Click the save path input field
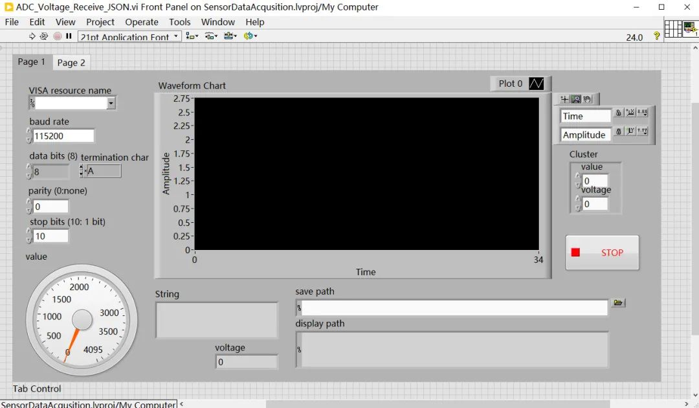This screenshot has width=699, height=408. pyautogui.click(x=455, y=308)
